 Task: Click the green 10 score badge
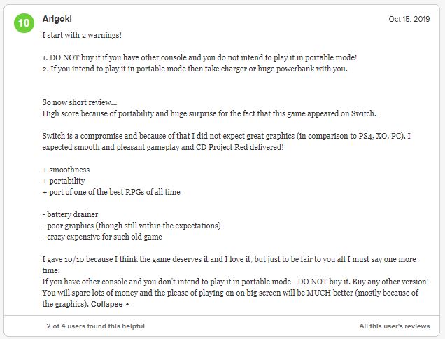click(x=24, y=22)
